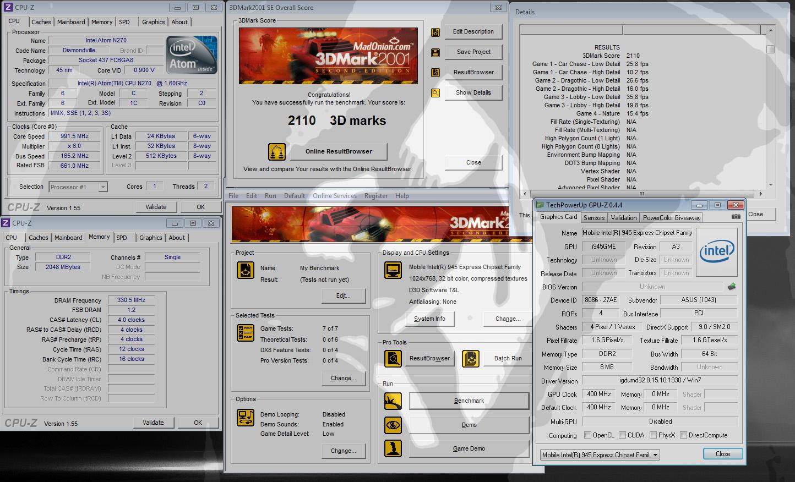Click the Options icon in 3DMark window

point(246,418)
